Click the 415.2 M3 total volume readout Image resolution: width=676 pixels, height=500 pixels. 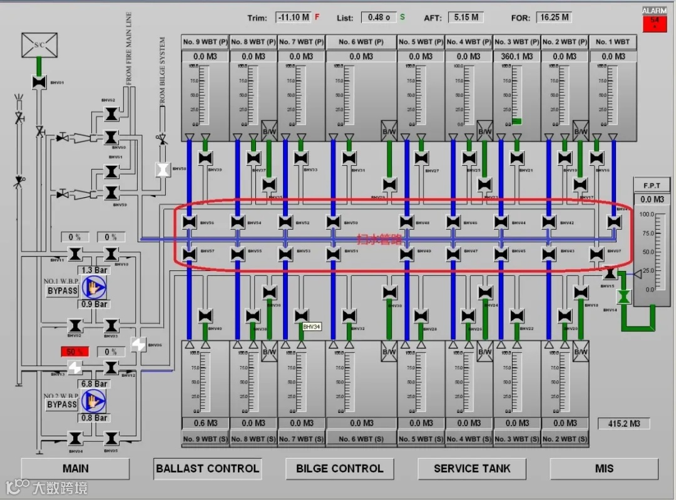pyautogui.click(x=623, y=423)
